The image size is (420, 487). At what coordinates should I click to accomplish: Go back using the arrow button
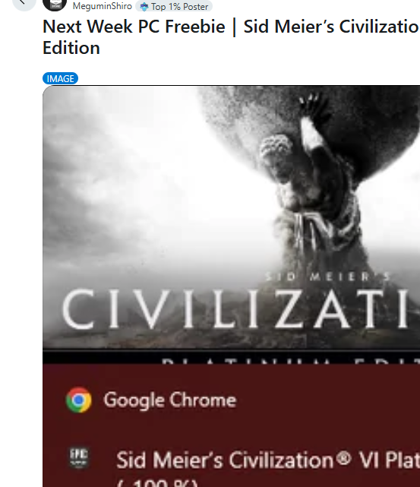(24, 3)
